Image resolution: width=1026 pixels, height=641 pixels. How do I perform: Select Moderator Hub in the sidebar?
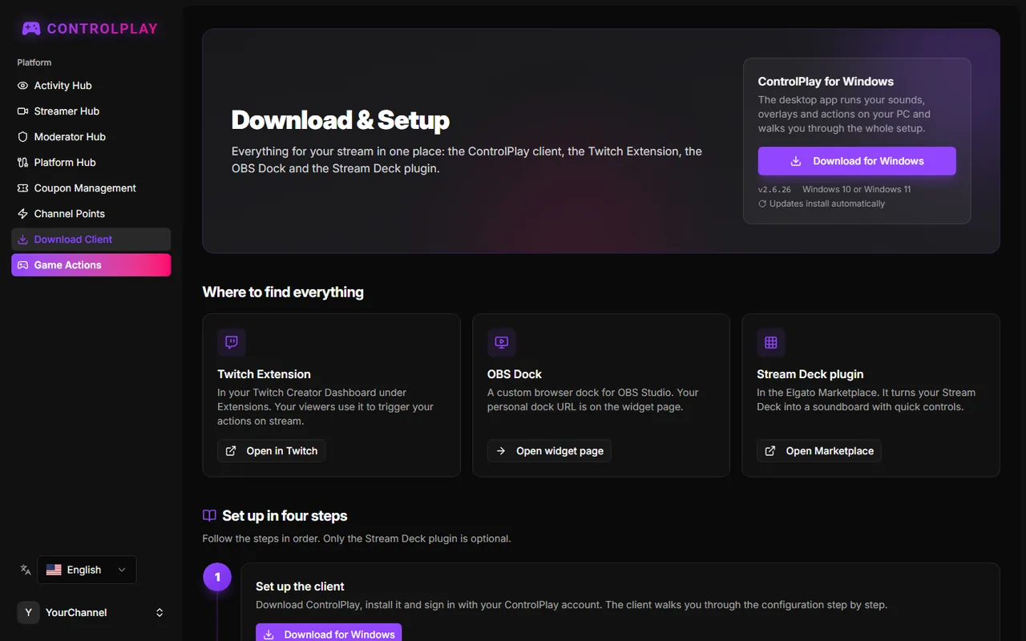coord(91,137)
